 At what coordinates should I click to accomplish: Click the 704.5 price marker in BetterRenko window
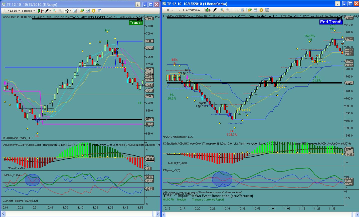pyautogui.click(x=349, y=65)
